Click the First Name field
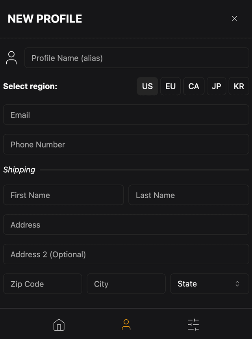Screen dimensions: 252x339 point(63,195)
